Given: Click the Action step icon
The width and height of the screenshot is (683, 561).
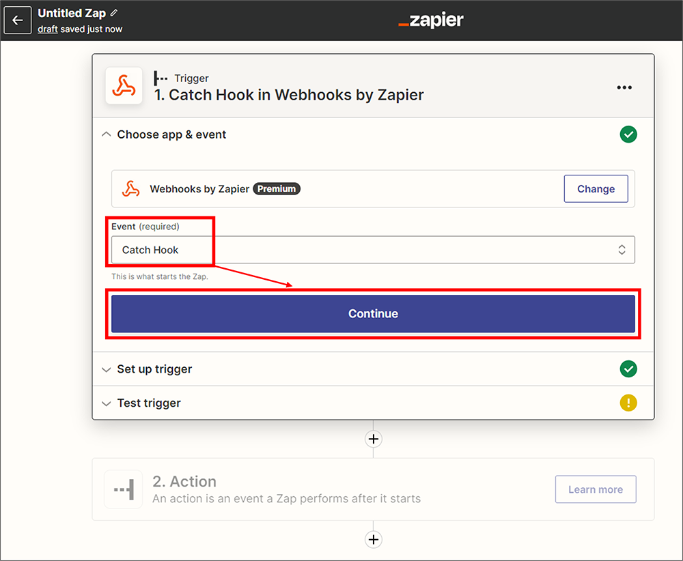Looking at the screenshot, I should (x=124, y=489).
